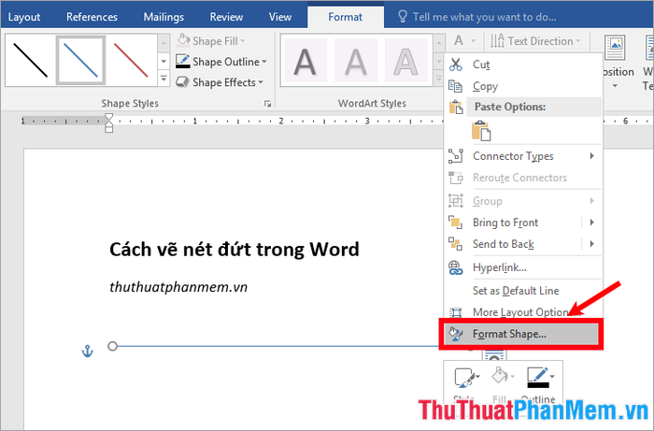Click the Shape Outline pen icon in ribbon
This screenshot has width=654, height=431.
coord(183,62)
